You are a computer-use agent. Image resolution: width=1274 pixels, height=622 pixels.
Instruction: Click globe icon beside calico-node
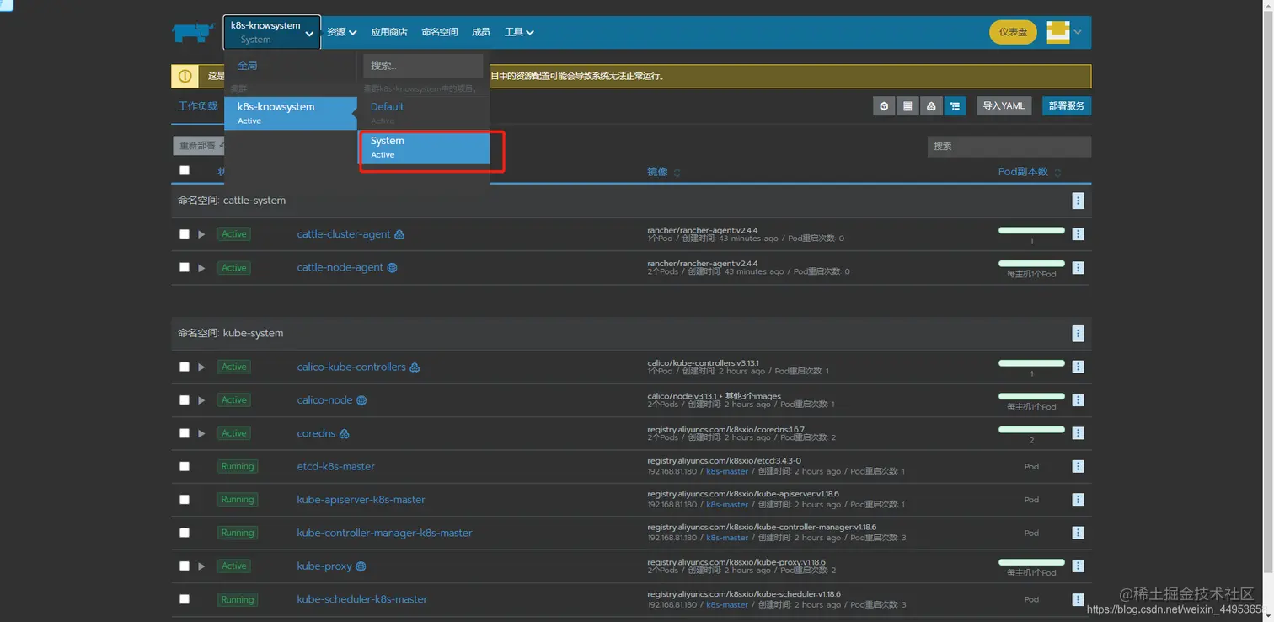(361, 400)
